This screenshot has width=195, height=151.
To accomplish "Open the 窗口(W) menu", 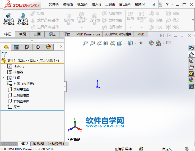I will [125, 4].
